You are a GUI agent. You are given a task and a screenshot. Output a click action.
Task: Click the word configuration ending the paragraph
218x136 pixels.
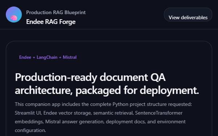tap(30, 131)
